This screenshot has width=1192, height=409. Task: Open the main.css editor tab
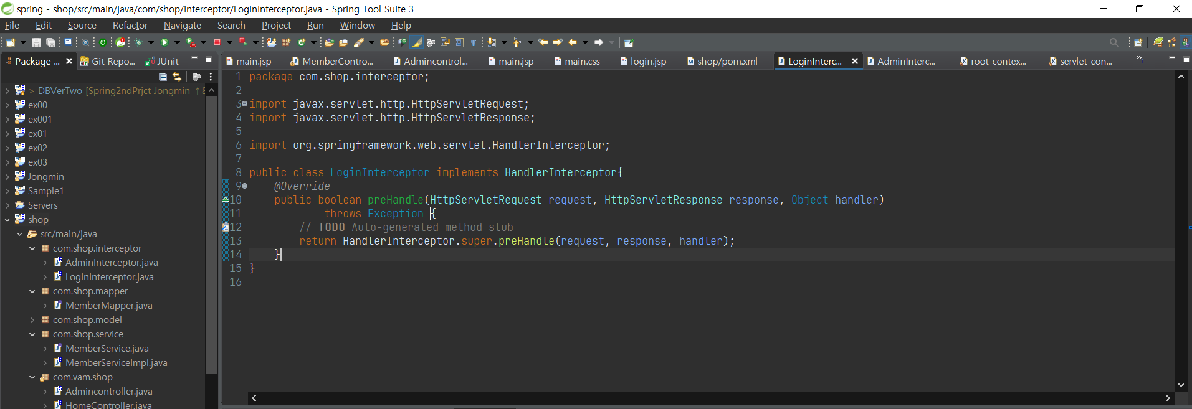pyautogui.click(x=577, y=61)
